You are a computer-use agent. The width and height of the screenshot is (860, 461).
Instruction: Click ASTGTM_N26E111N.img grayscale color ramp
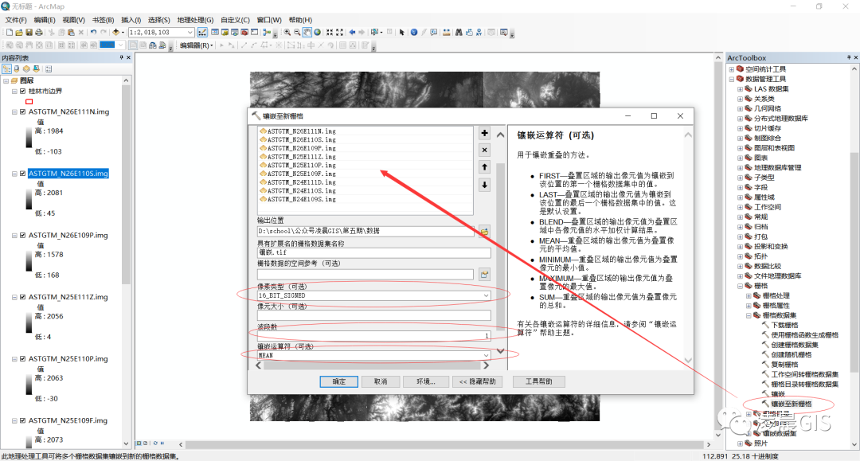tap(29, 138)
